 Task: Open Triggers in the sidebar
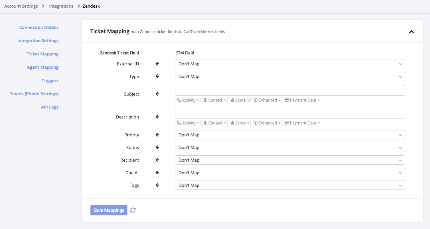[50, 80]
